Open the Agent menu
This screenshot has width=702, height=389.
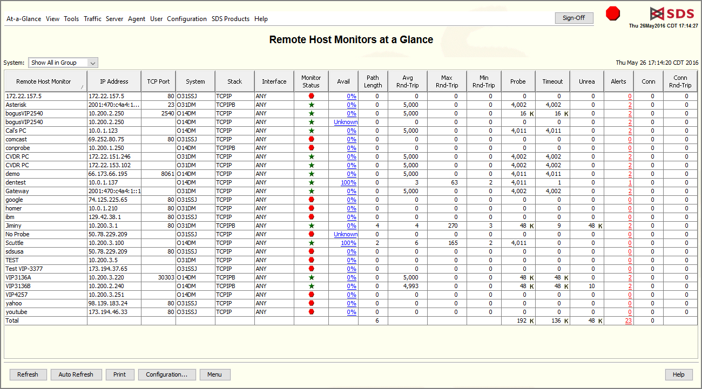137,19
